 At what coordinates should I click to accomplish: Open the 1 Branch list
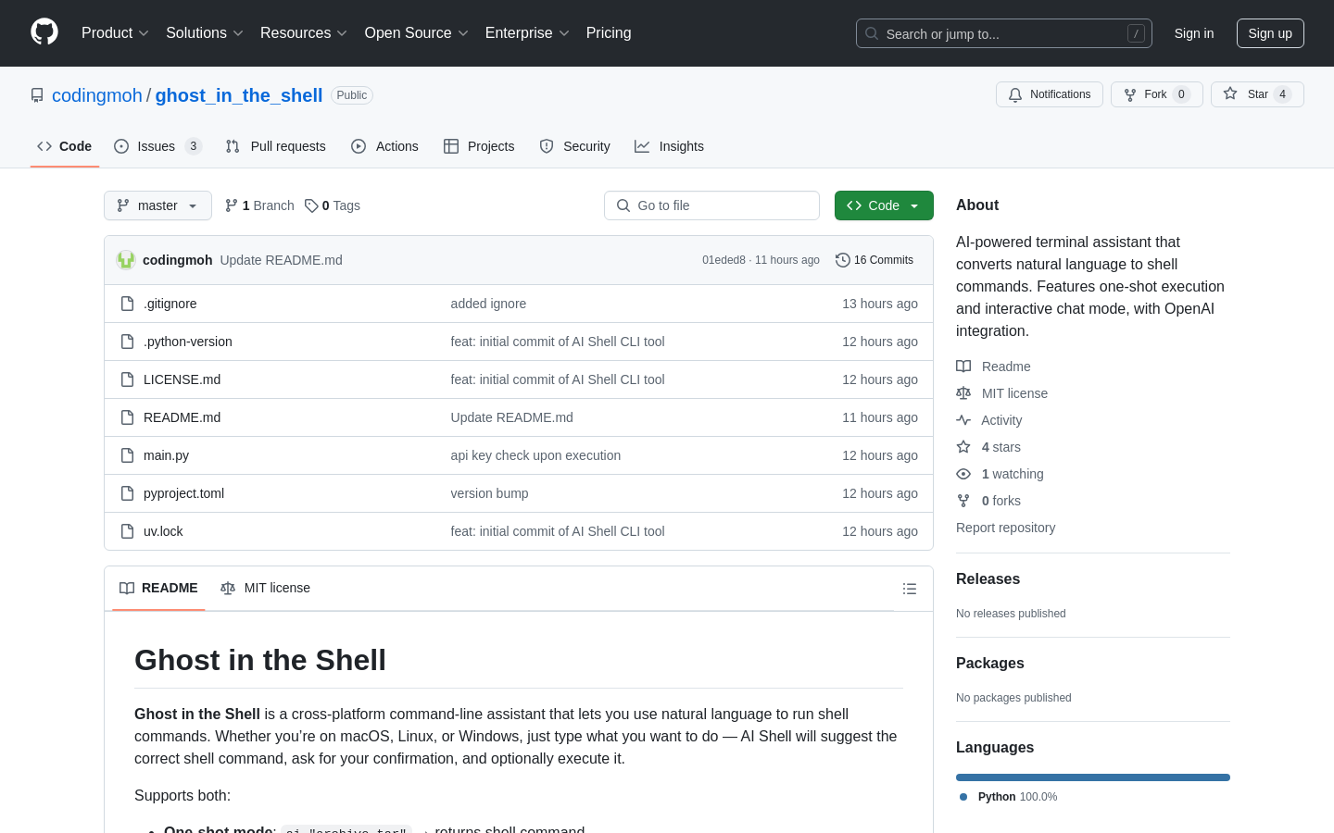coord(259,205)
